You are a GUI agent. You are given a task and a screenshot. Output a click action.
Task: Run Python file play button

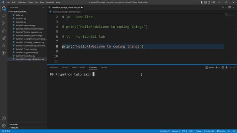pyautogui.click(x=223, y=7)
